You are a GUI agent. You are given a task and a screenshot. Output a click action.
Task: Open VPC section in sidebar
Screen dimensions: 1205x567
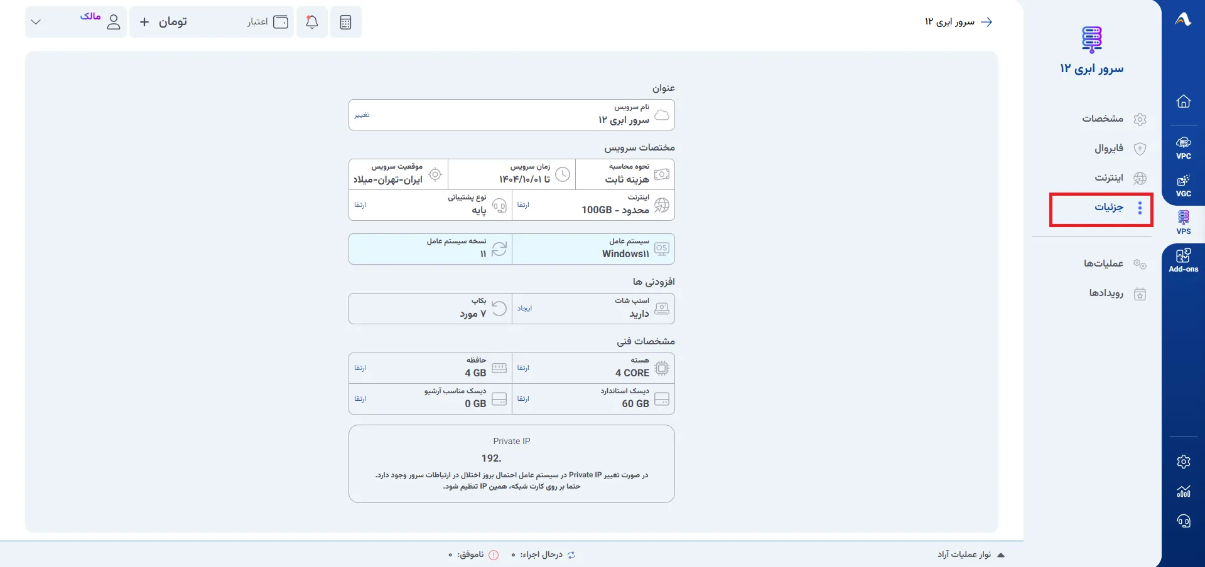pos(1184,148)
